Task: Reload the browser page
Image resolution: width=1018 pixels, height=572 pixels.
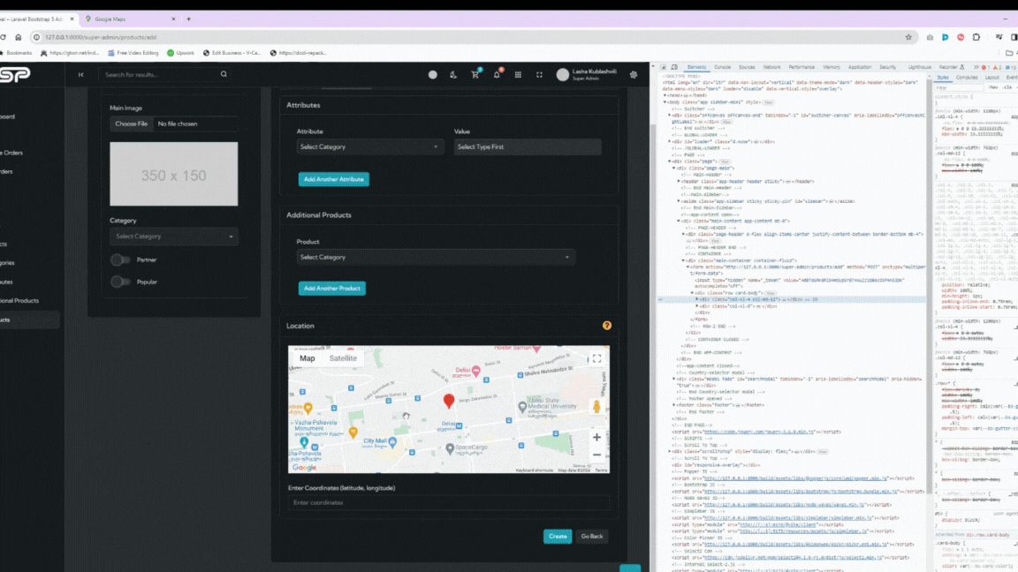Action: pyautogui.click(x=4, y=37)
